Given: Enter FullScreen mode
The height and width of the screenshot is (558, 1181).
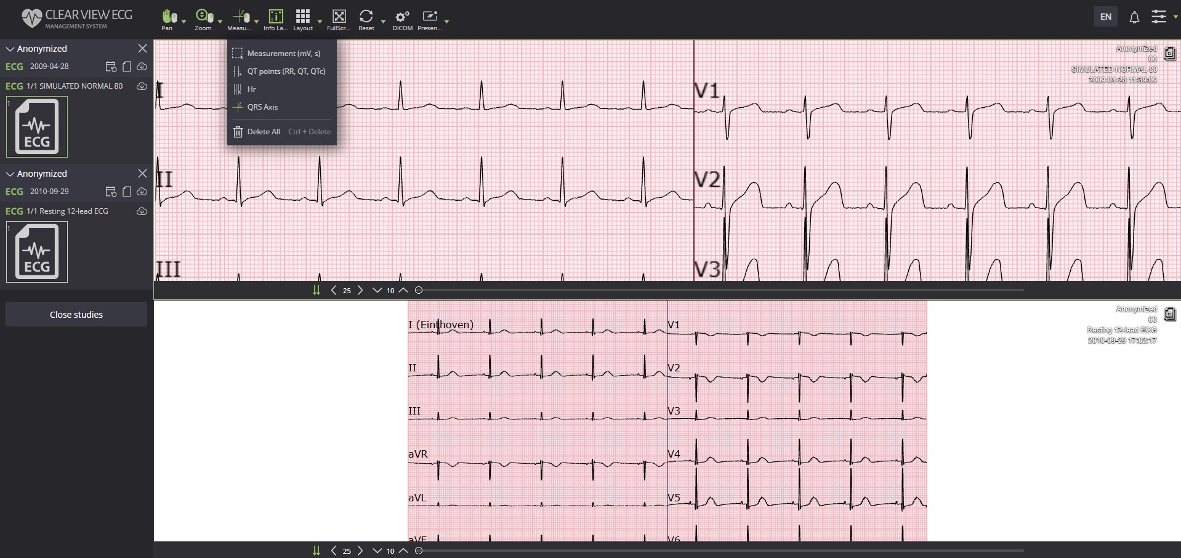Looking at the screenshot, I should (339, 17).
